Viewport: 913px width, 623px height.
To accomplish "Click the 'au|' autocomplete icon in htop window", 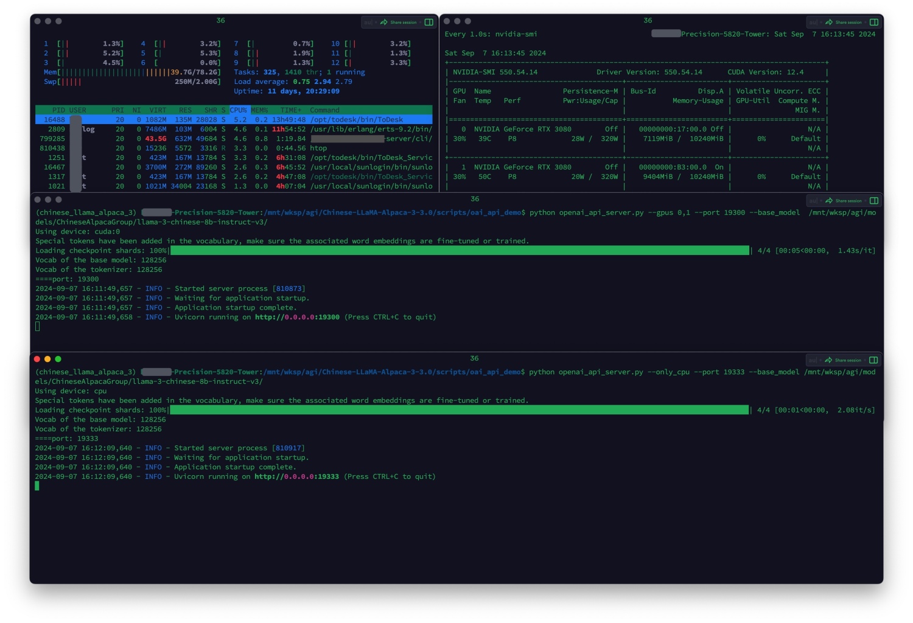I will click(368, 23).
